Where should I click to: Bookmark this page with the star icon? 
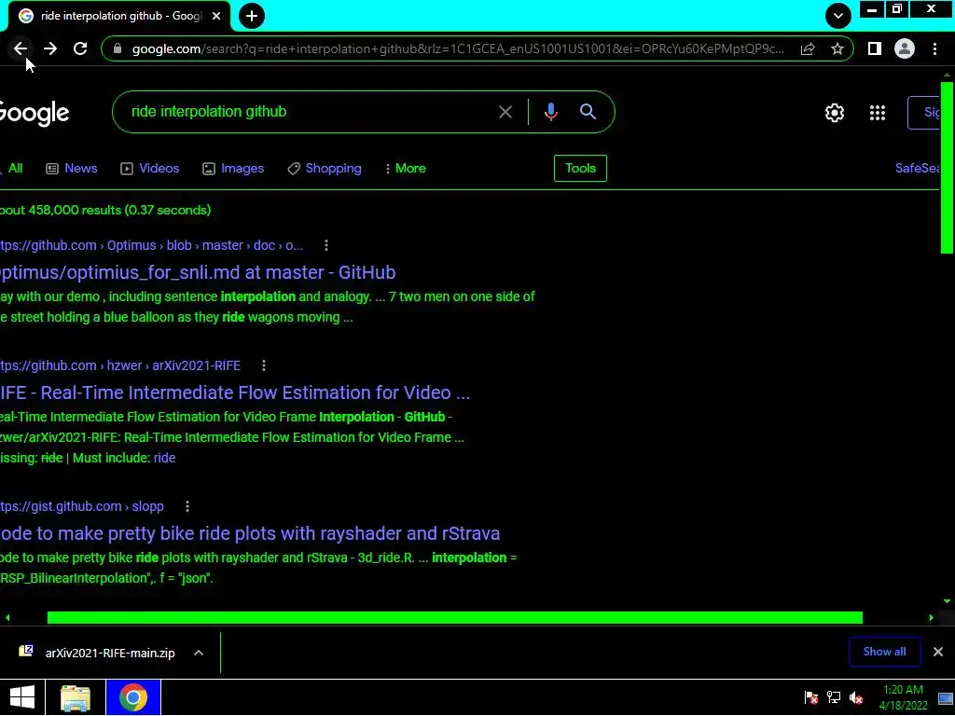coord(837,48)
